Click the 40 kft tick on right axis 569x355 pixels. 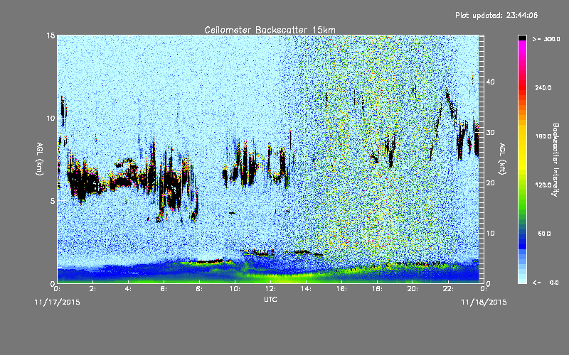(x=490, y=82)
